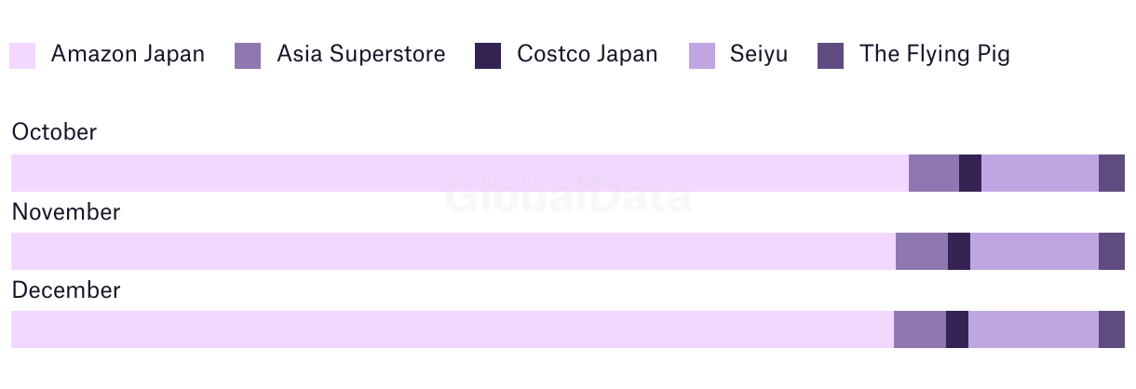Click November's The Flying Pig bar segment
Viewport: 1136px width, 389px height.
coord(1112,251)
